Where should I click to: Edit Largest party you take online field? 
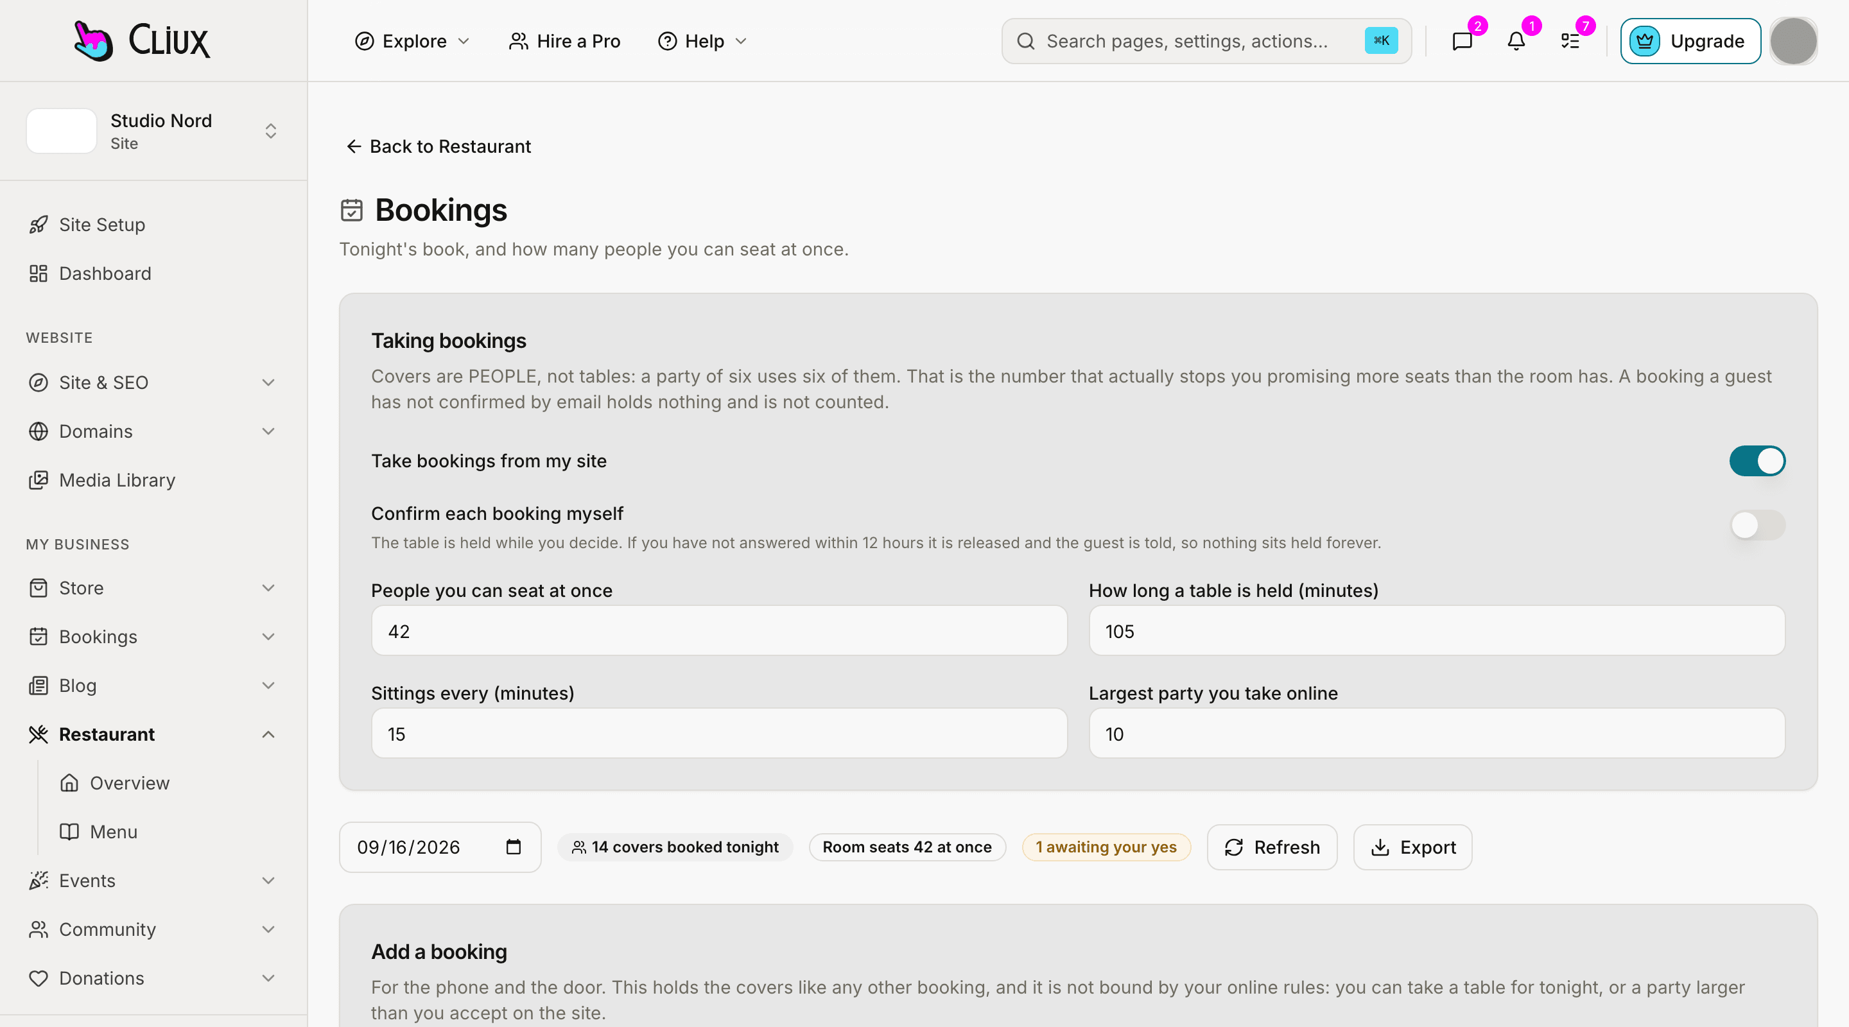[x=1437, y=734]
